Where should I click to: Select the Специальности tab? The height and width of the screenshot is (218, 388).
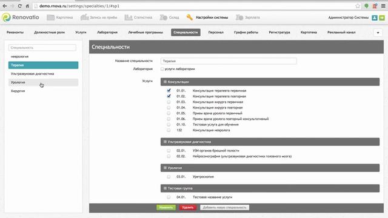[186, 32]
